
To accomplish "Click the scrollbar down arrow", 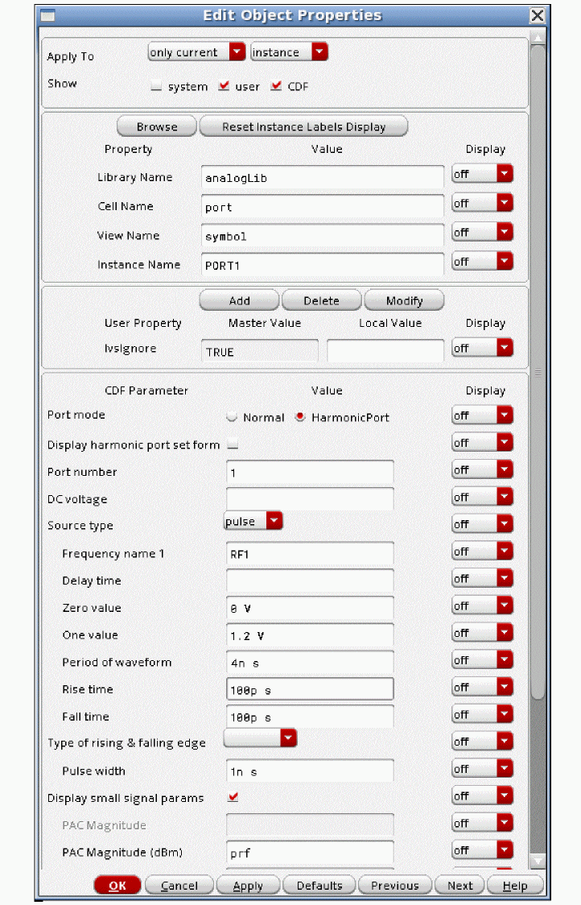I will 538,861.
